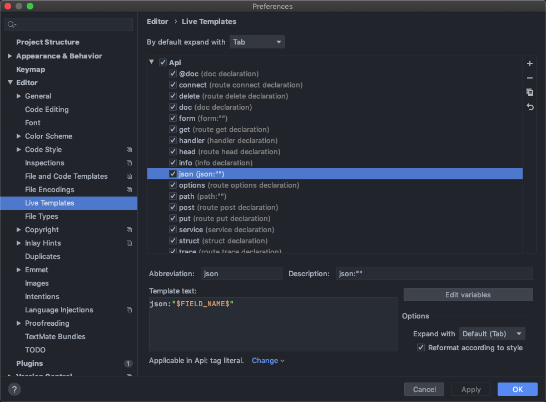Image resolution: width=546 pixels, height=402 pixels.
Task: Click into the Abbreviation field
Action: [x=241, y=274]
